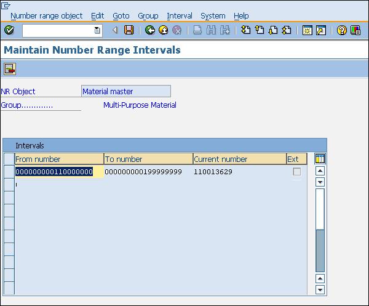
Task: Click the Print icon
Action: (x=197, y=30)
